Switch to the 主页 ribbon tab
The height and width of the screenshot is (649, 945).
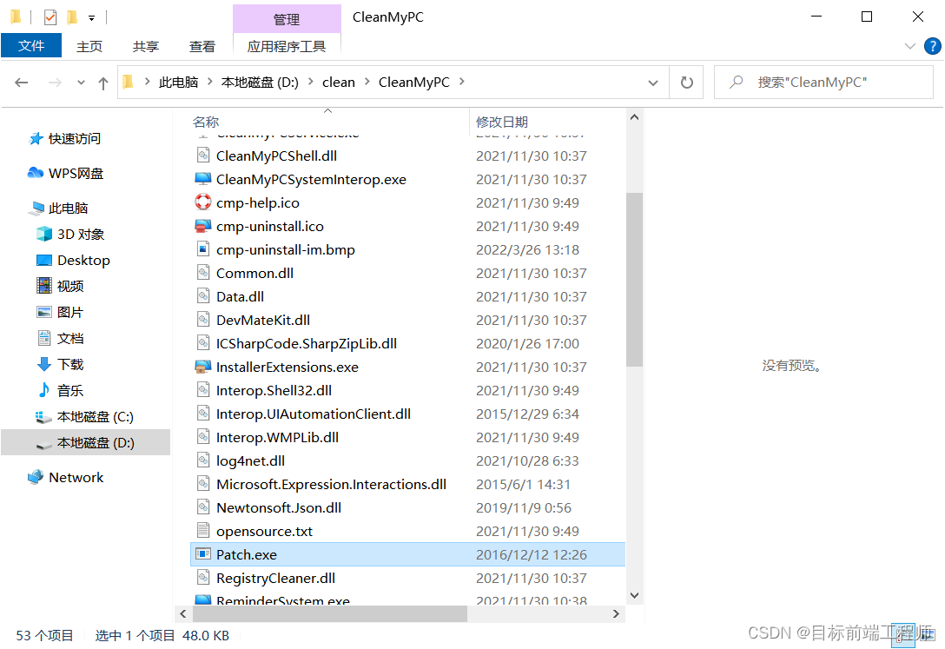click(x=89, y=46)
